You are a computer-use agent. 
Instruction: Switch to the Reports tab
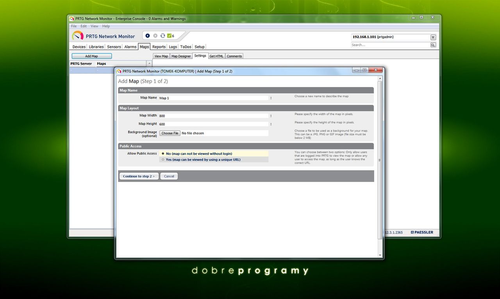(x=159, y=47)
